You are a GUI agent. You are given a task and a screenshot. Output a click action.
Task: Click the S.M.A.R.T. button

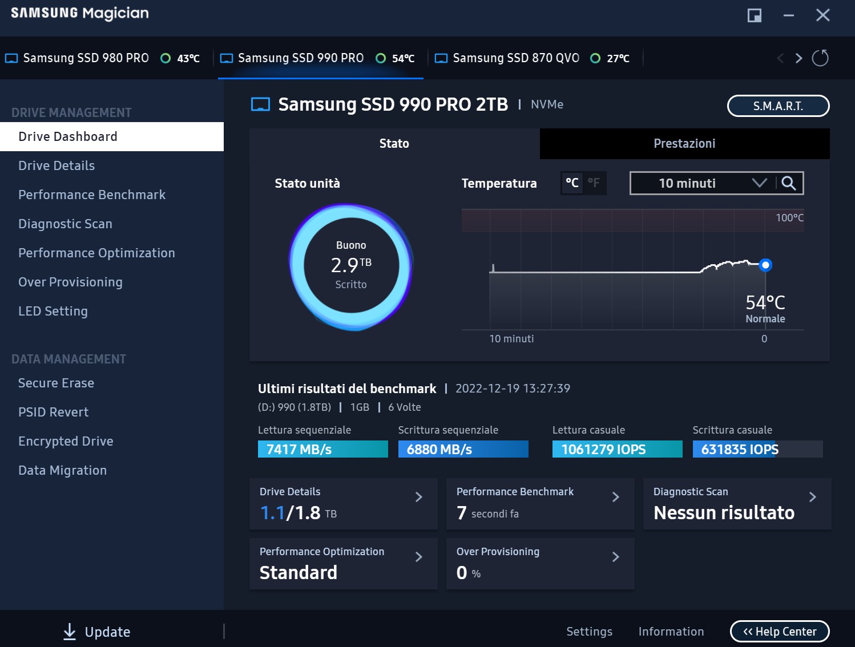778,106
